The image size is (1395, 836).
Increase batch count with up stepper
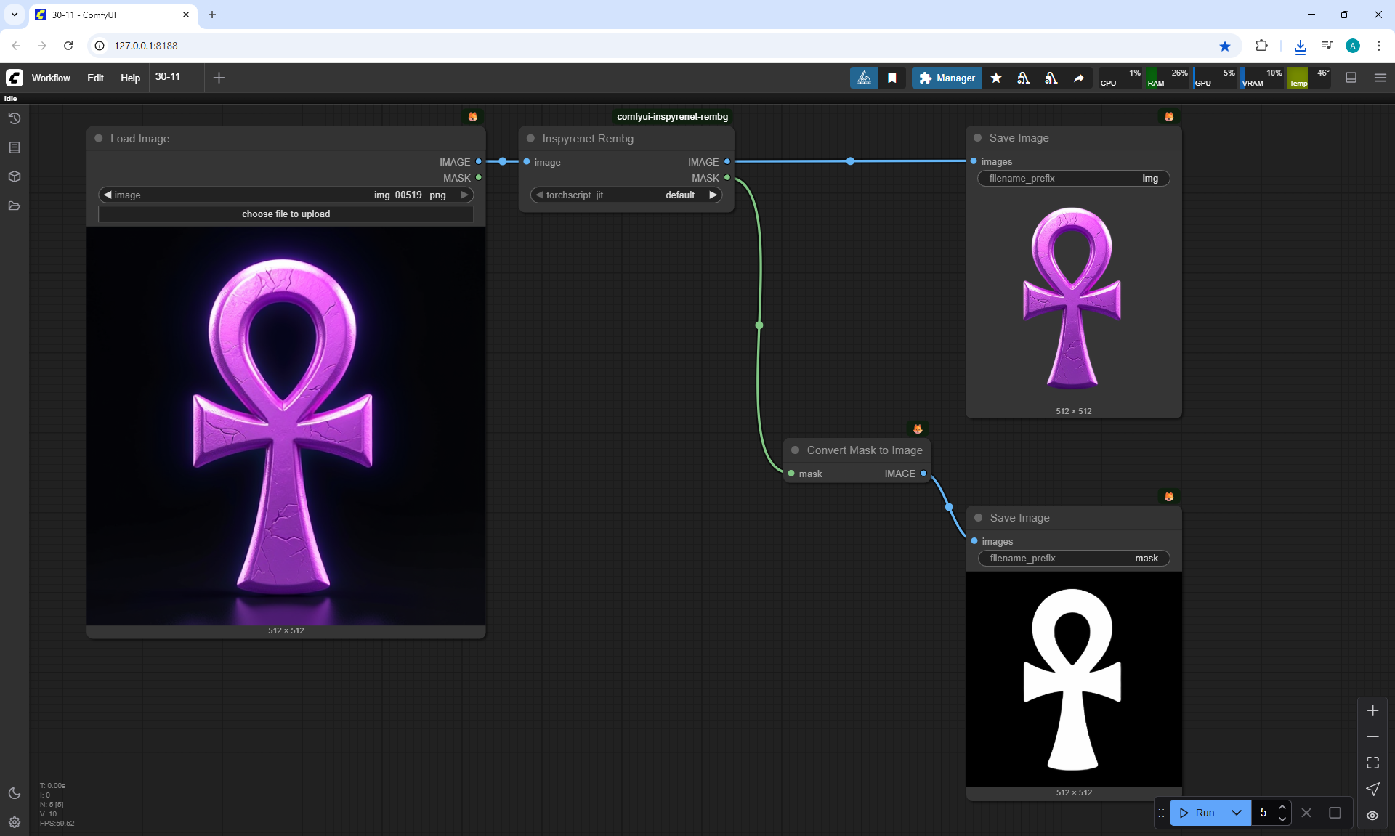(1282, 807)
